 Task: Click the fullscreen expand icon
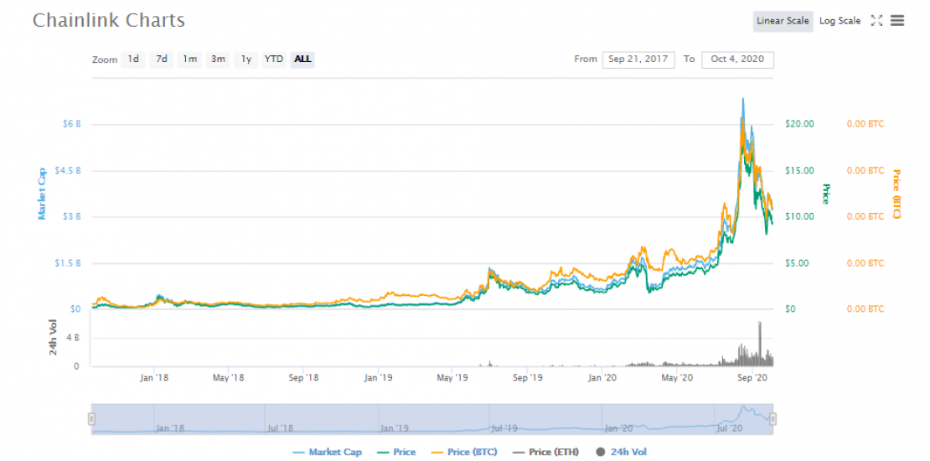(x=876, y=21)
